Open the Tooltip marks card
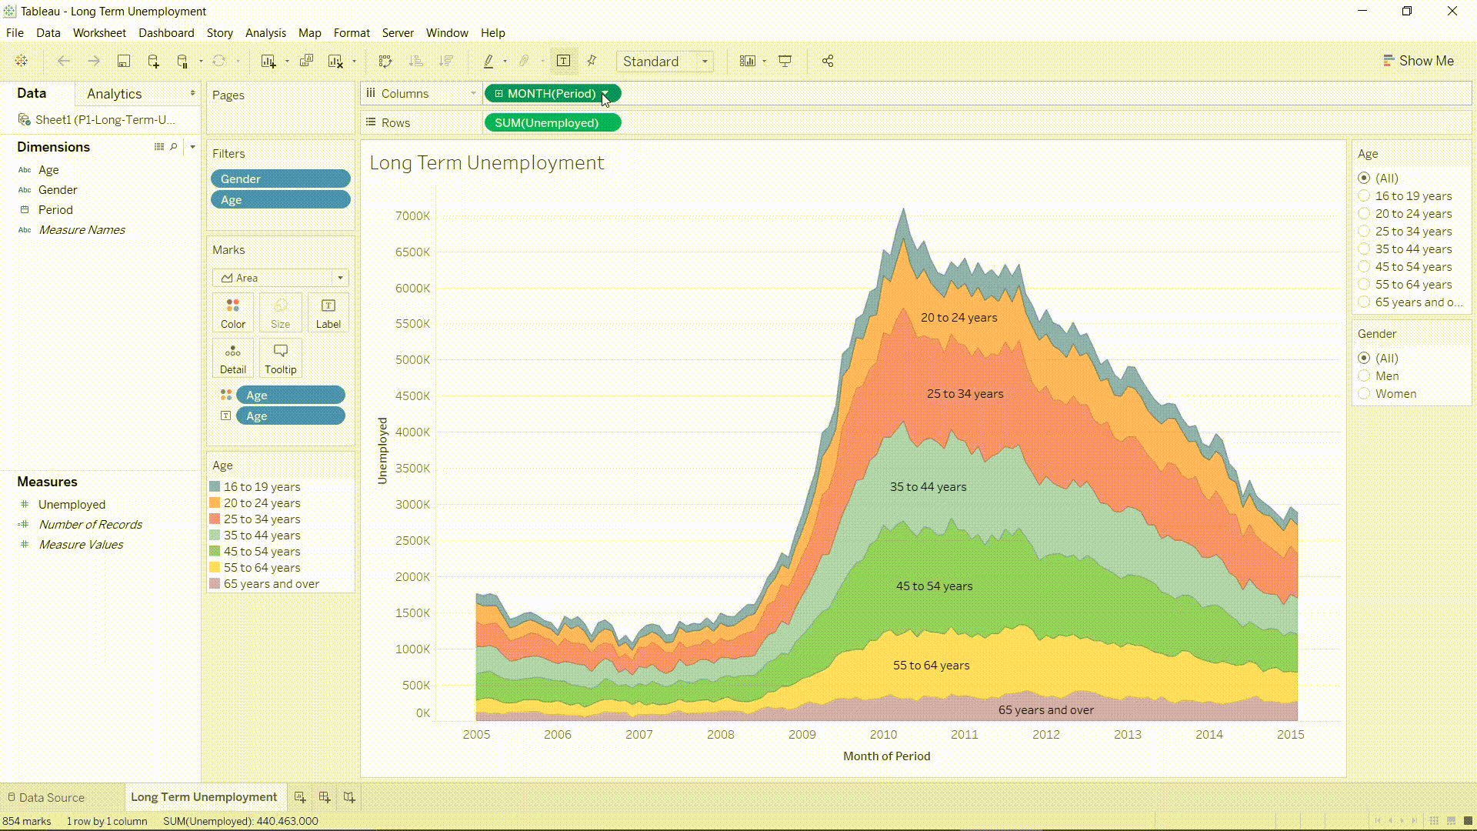The height and width of the screenshot is (831, 1477). click(280, 358)
